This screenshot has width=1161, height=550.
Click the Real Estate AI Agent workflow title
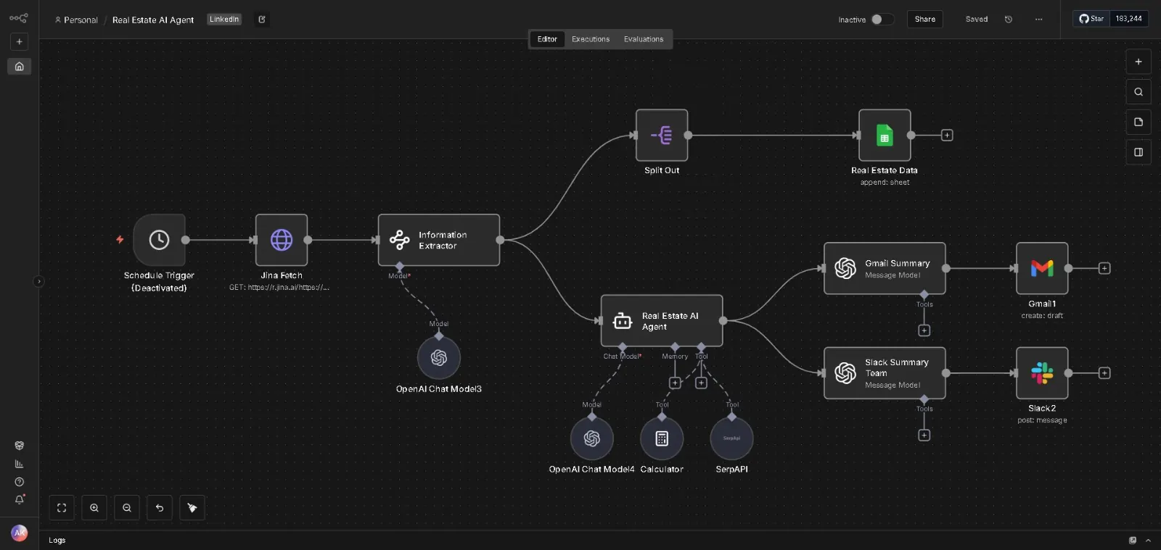tap(153, 20)
